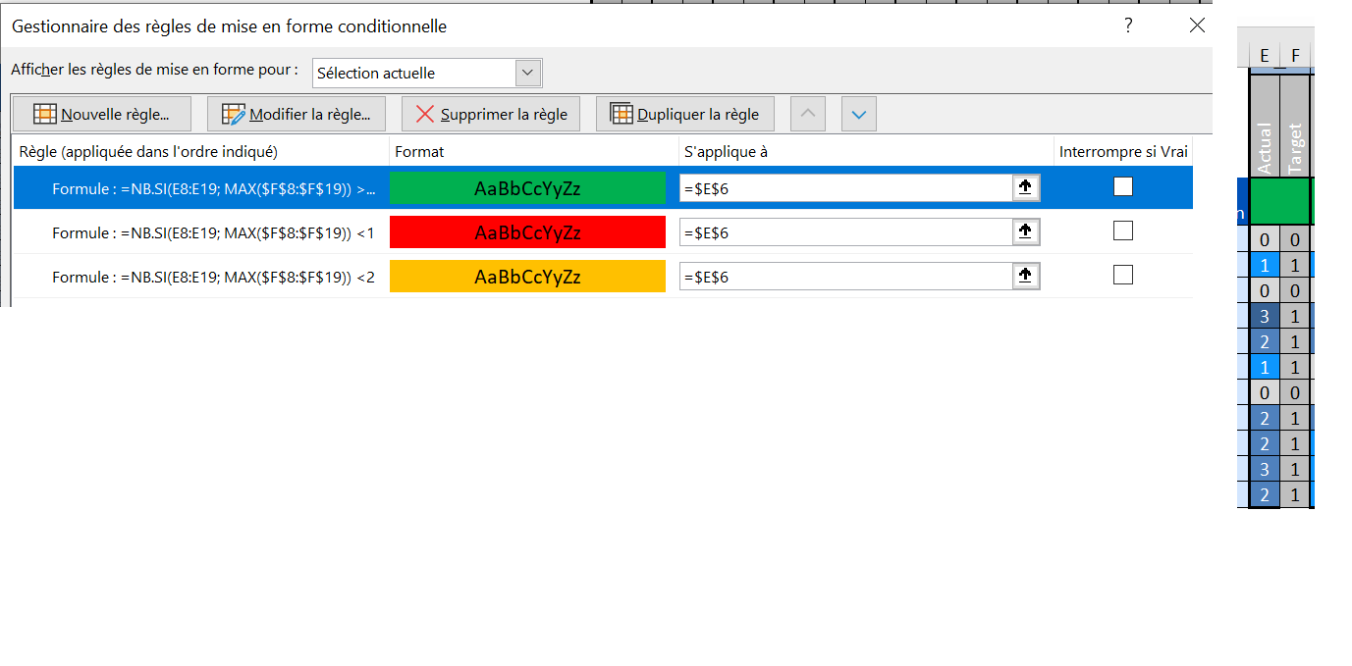1352x666 pixels.
Task: Click range collapse icon for the orange rule
Action: (x=1025, y=277)
